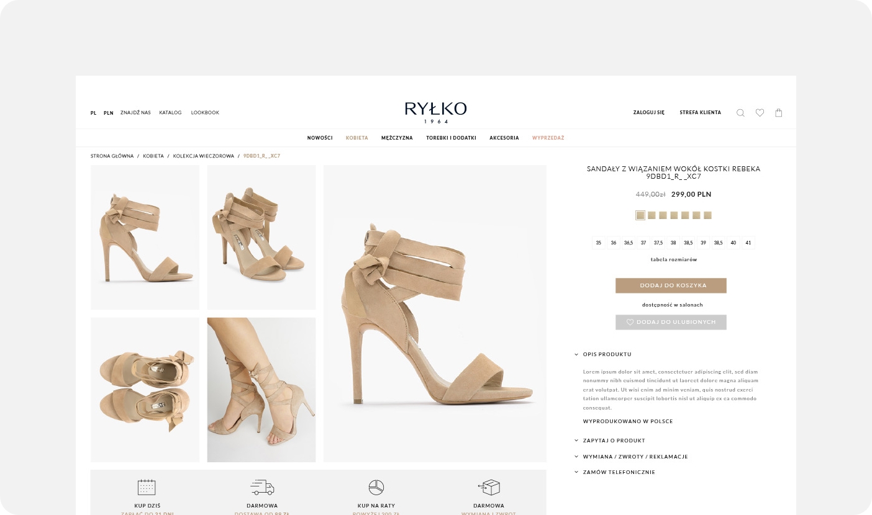This screenshot has height=515, width=872.
Task: Open the Strefa Klienta link
Action: coord(701,113)
